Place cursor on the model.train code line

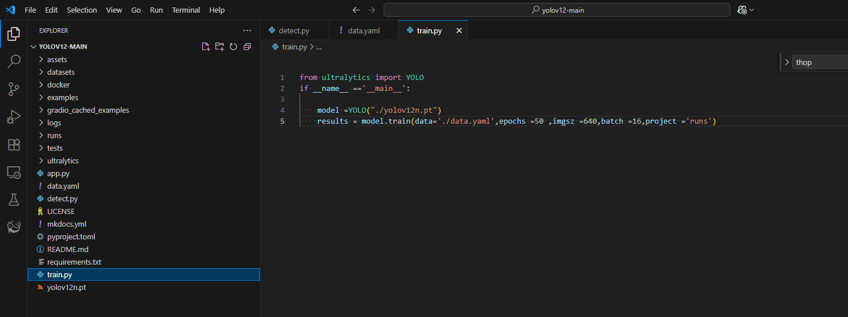516,121
